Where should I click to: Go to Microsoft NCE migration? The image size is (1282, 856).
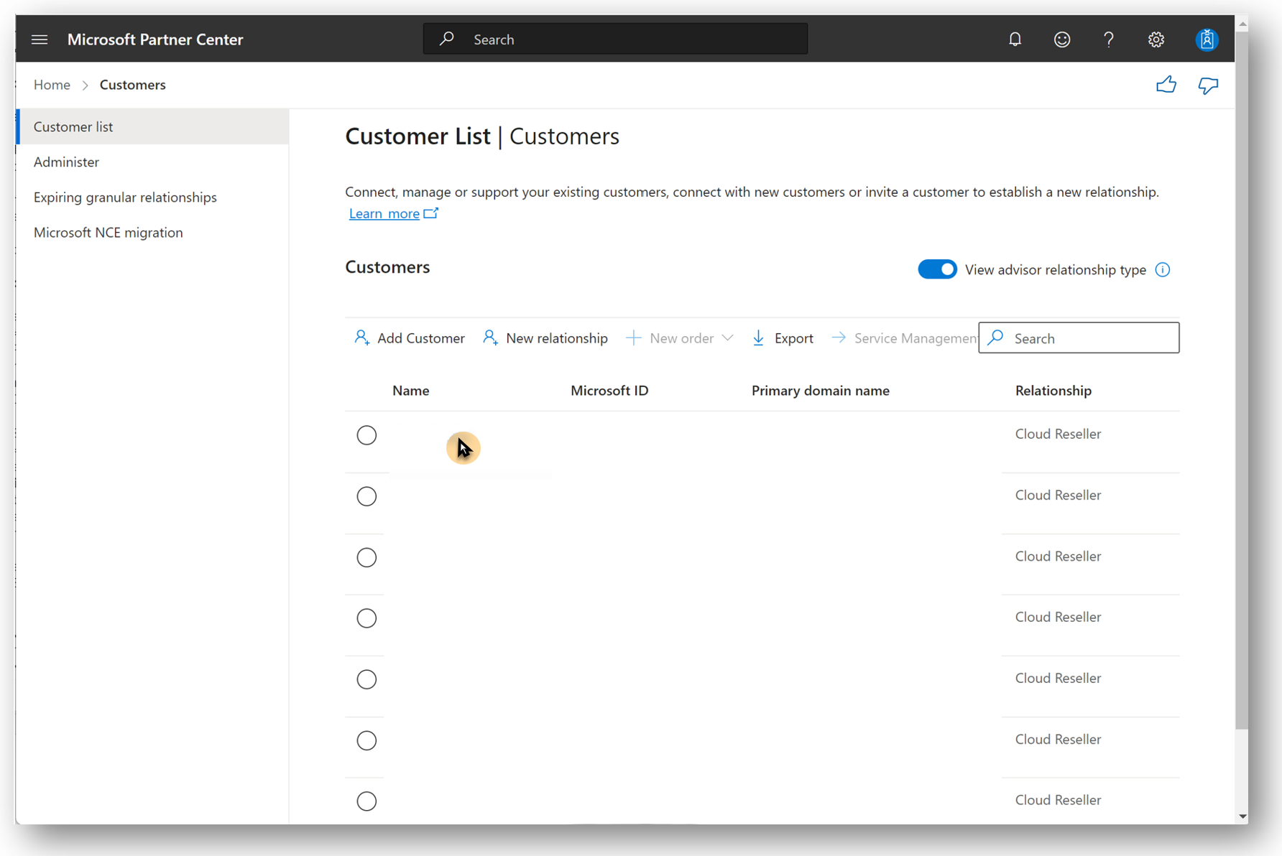tap(108, 232)
